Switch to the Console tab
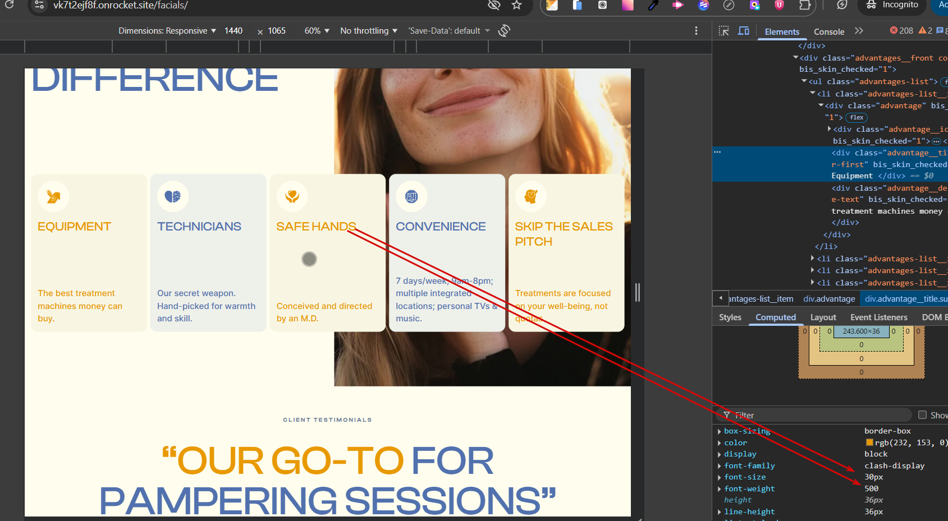The width and height of the screenshot is (948, 521). click(828, 32)
